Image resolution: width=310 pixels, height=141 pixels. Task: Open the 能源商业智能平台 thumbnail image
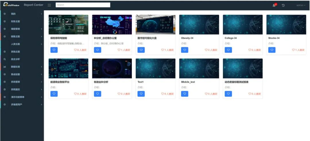(68, 68)
